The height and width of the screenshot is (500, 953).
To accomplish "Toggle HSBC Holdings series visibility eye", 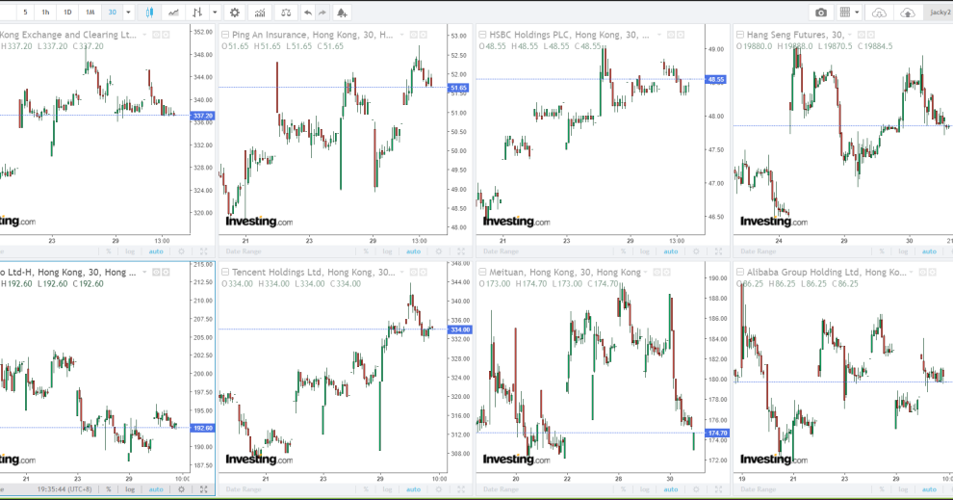I will [670, 35].
